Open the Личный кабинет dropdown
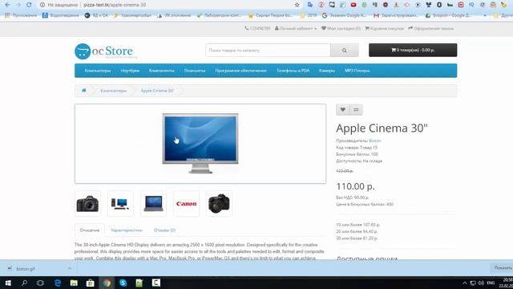Image resolution: width=513 pixels, height=289 pixels. [x=296, y=29]
